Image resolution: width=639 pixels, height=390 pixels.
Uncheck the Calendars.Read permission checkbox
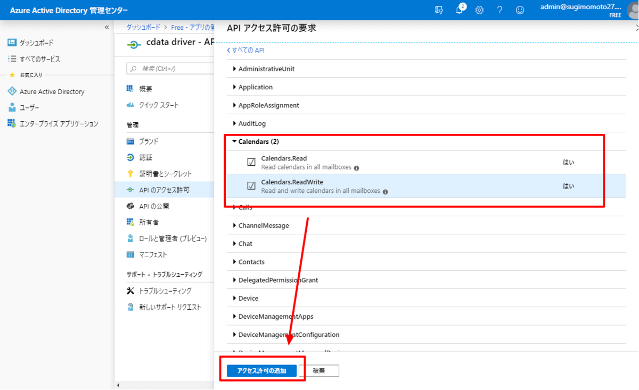click(x=251, y=162)
